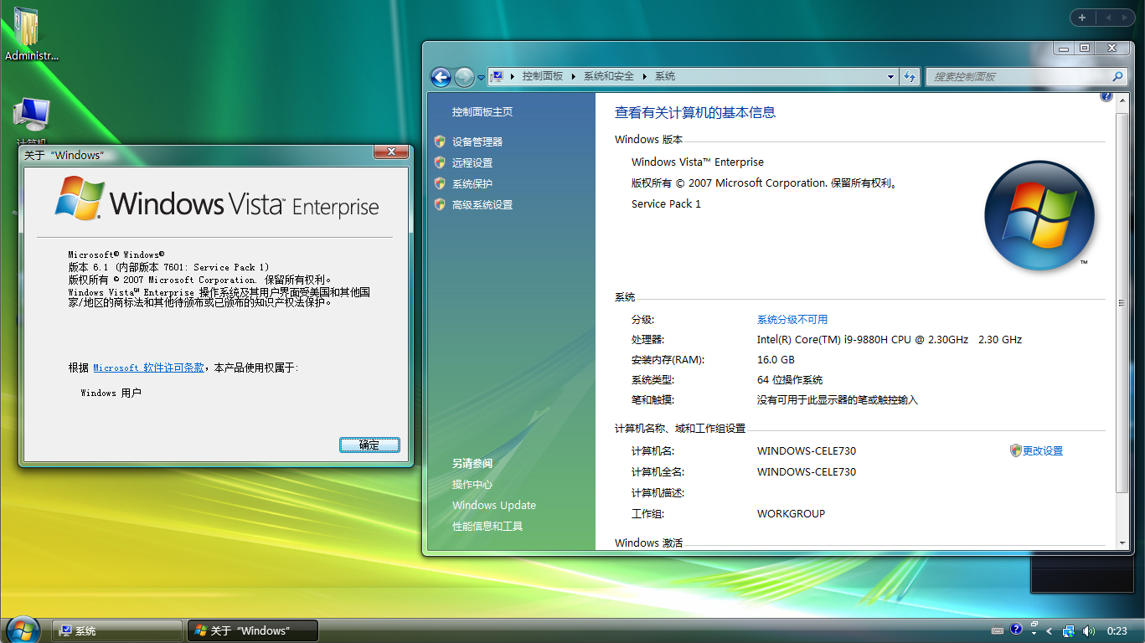
Task: Click shield icon beside 远程设置
Action: (440, 162)
